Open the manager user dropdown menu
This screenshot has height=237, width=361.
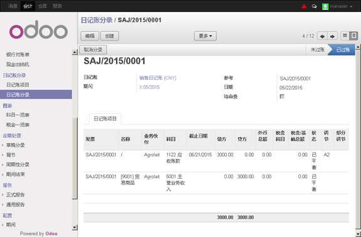pos(341,6)
